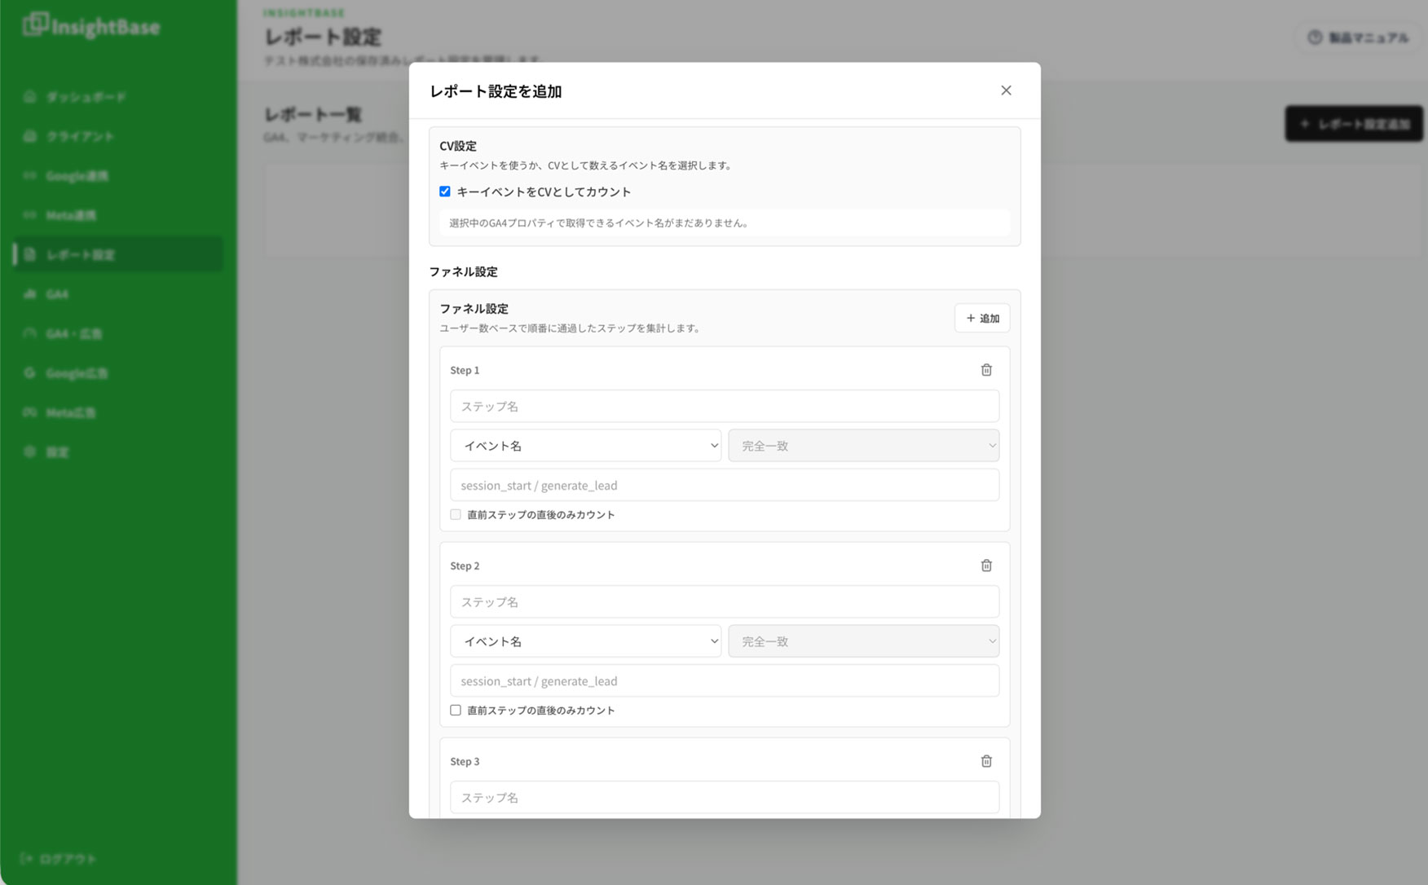This screenshot has width=1428, height=885.
Task: Open Step 1 完全一致 dropdown
Action: tap(864, 446)
